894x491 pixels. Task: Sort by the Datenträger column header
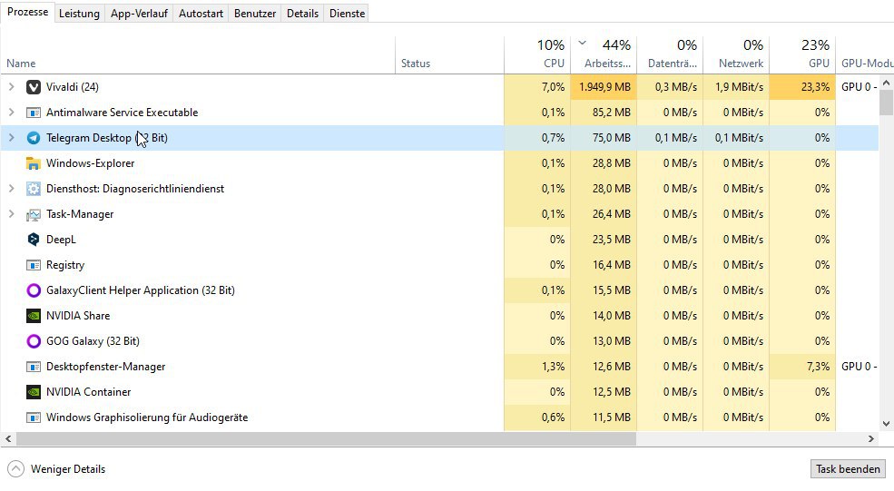pyautogui.click(x=670, y=55)
